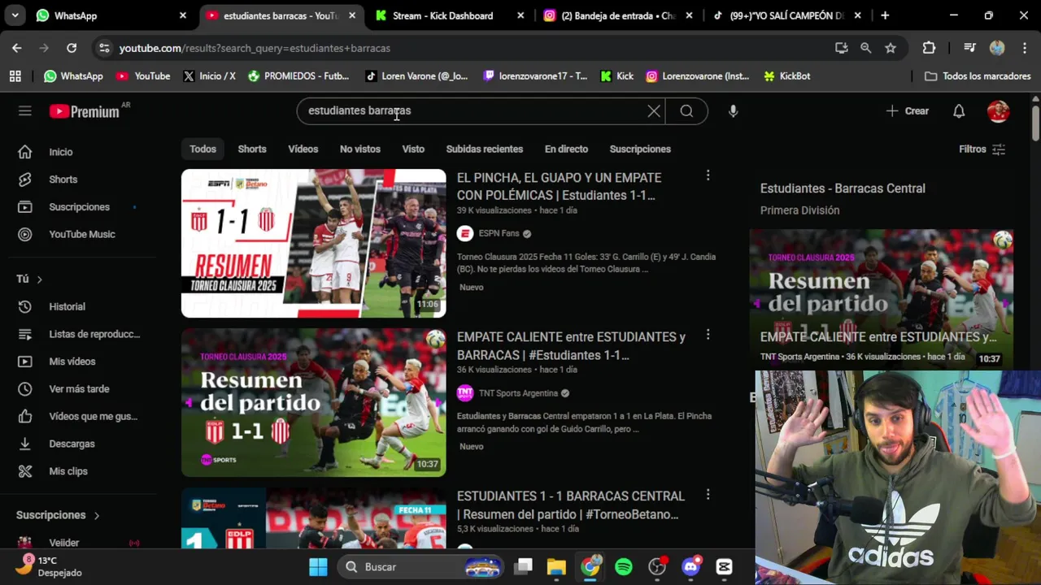Open File Explorer from the taskbar
This screenshot has width=1041, height=585.
pos(556,566)
